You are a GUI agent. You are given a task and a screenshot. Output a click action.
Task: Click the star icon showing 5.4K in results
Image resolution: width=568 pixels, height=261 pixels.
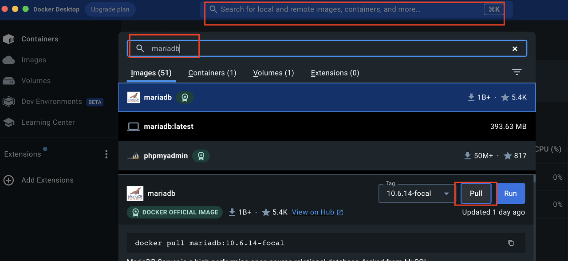[x=505, y=97]
